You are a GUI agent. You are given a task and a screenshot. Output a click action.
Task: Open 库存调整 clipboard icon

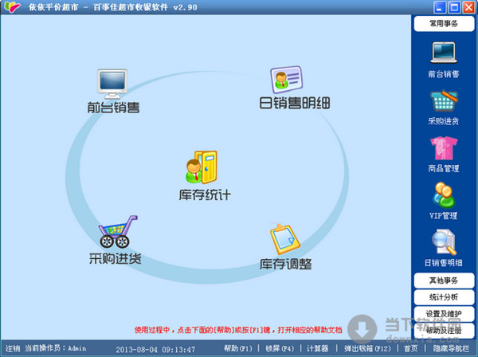284,239
